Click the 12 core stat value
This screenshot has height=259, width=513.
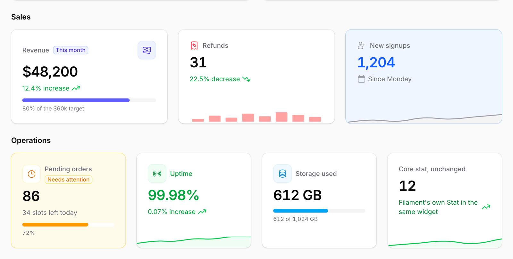(407, 186)
